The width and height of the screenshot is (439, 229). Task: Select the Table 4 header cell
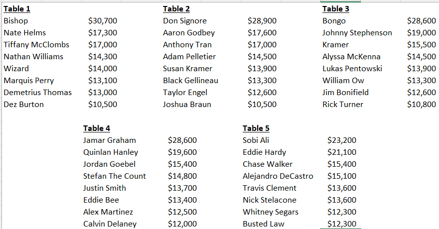point(97,128)
